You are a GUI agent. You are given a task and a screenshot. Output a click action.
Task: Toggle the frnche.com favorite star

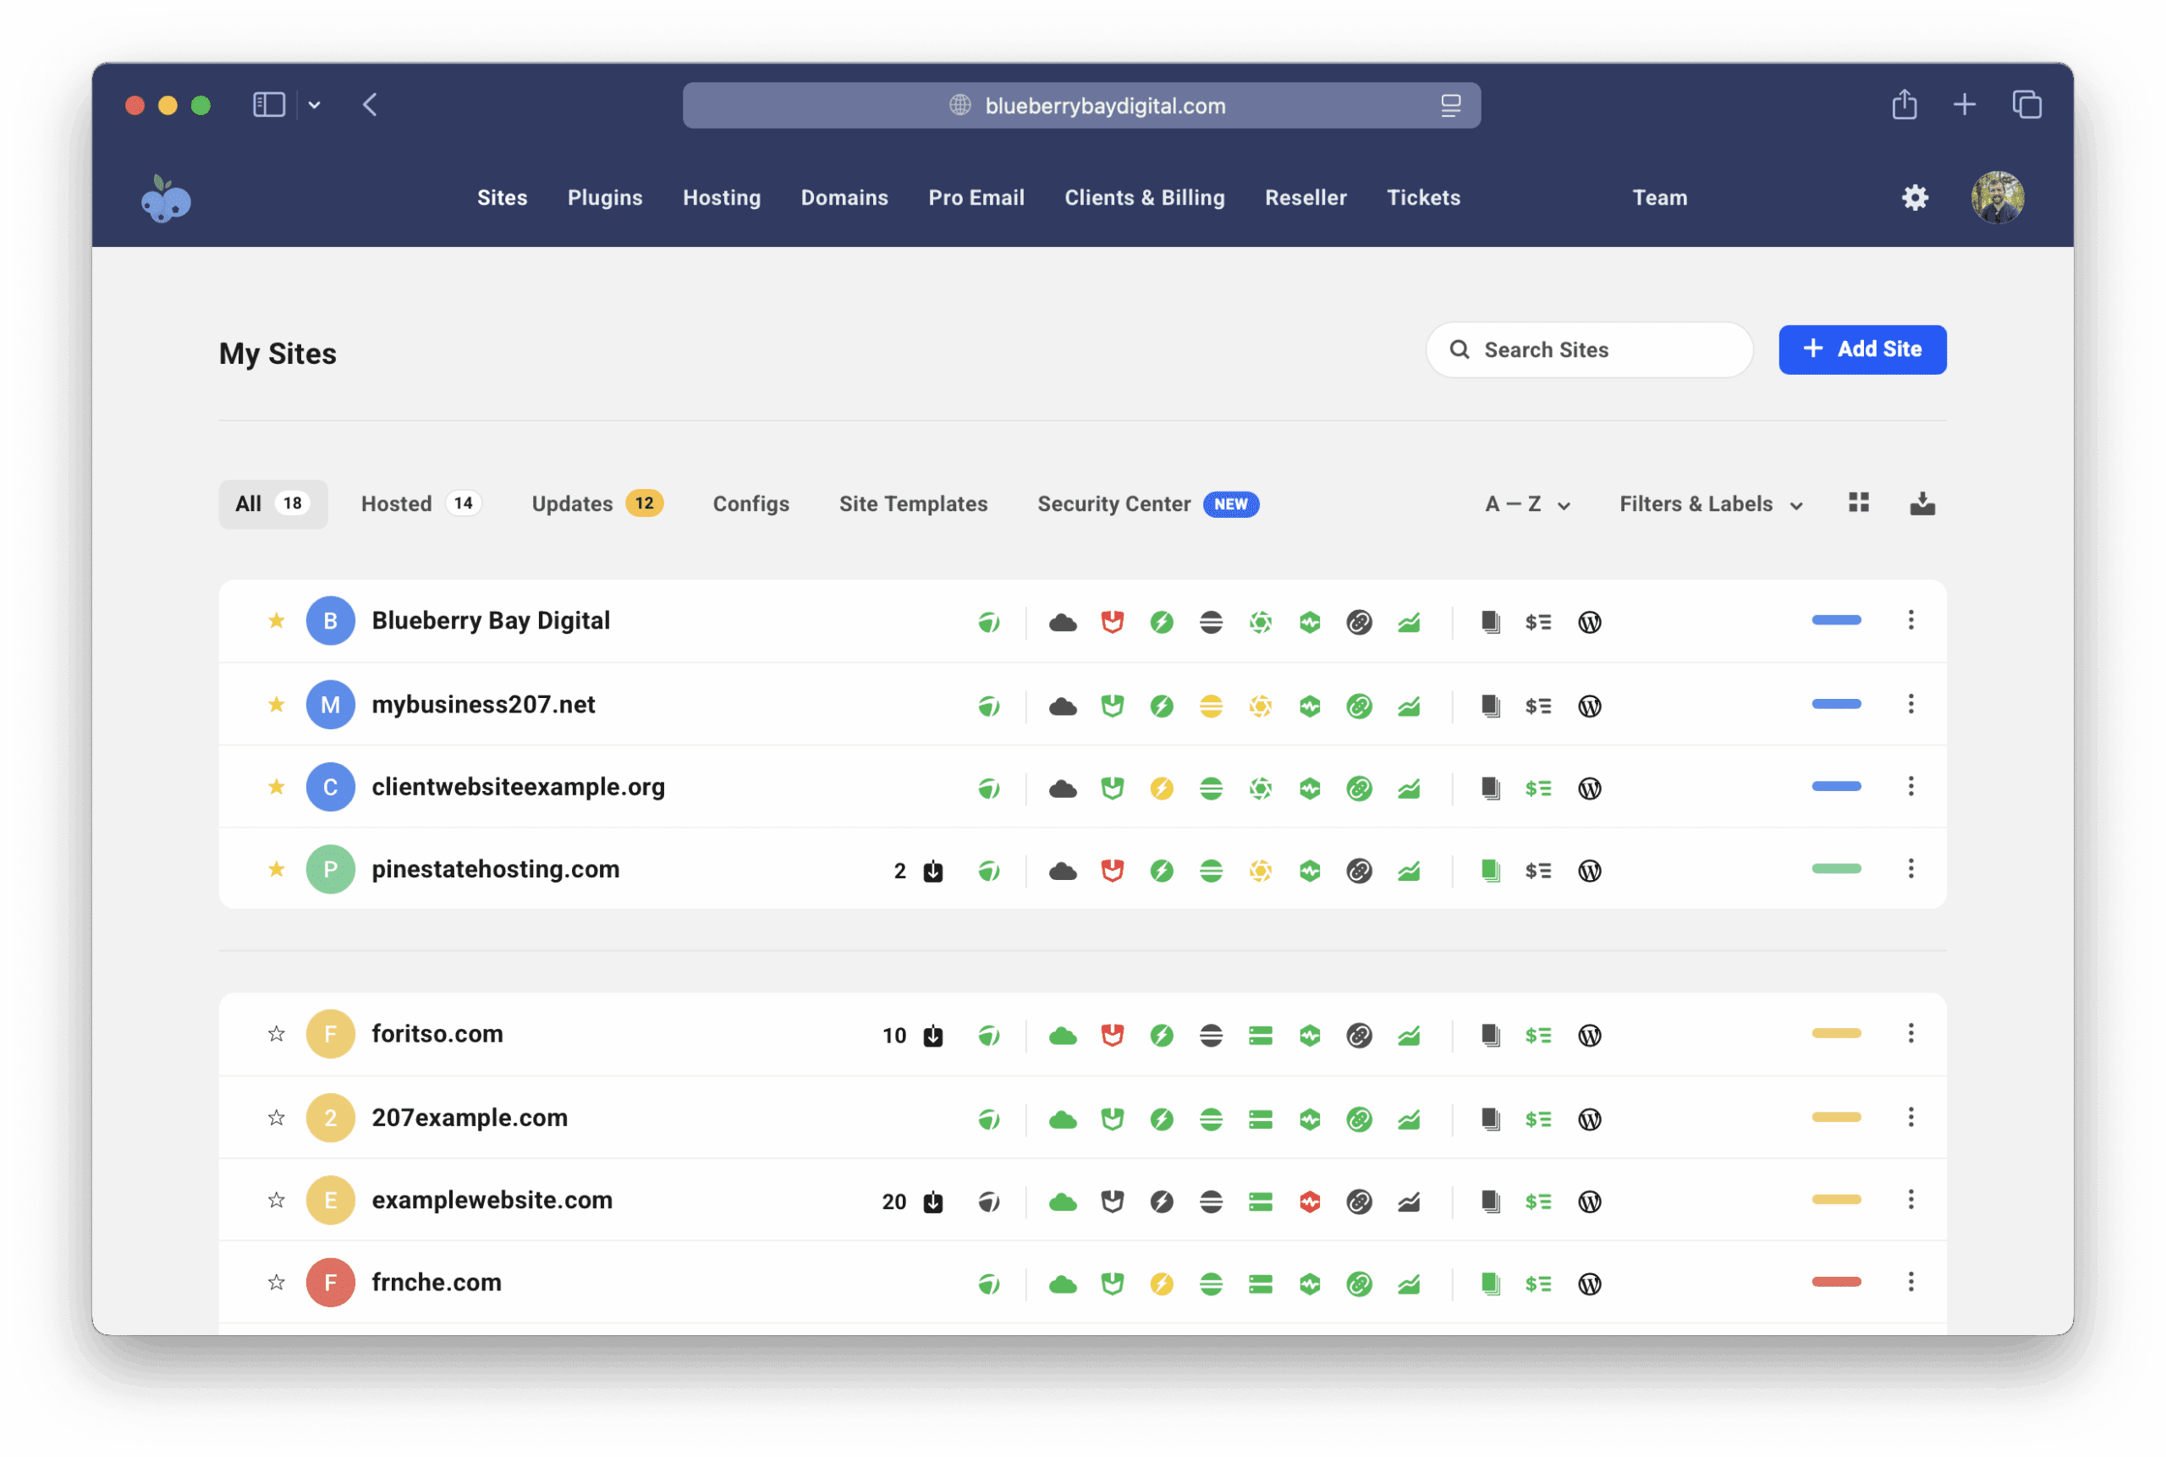point(276,1283)
